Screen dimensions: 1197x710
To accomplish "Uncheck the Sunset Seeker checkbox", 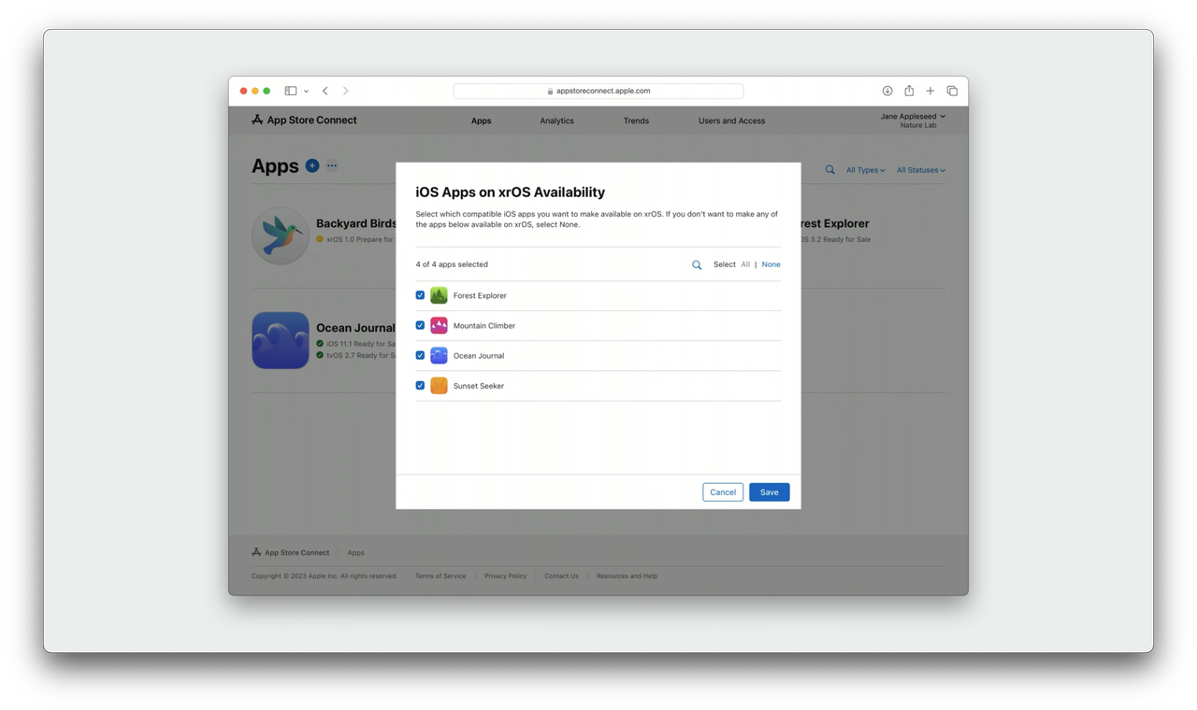I will pos(420,385).
